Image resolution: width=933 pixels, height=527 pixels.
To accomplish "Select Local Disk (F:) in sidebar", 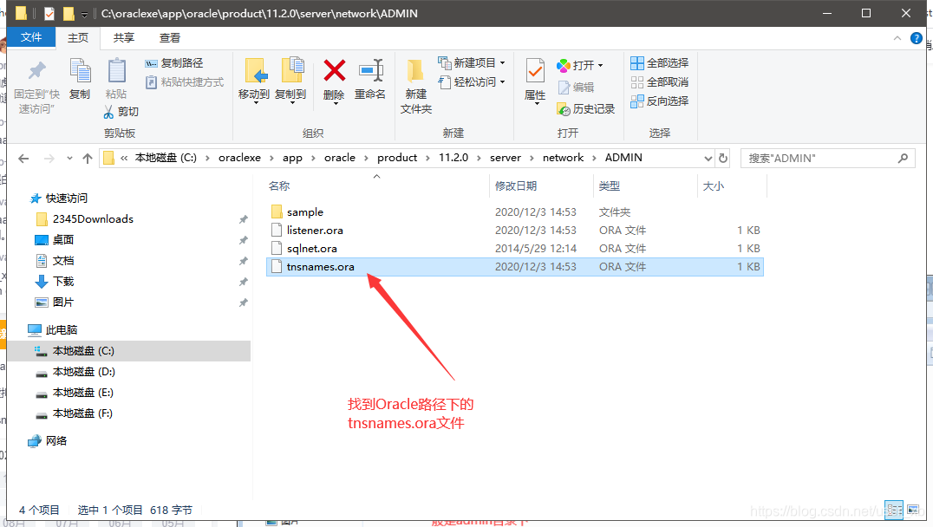I will 82,413.
